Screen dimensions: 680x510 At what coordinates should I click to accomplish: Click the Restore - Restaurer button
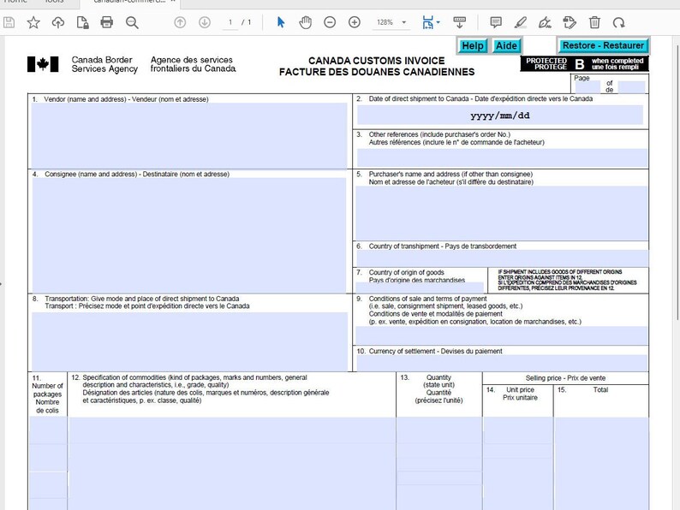603,45
